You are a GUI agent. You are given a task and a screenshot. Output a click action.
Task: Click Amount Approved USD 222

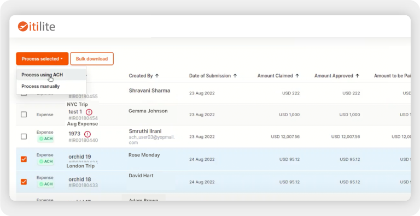tap(351, 93)
